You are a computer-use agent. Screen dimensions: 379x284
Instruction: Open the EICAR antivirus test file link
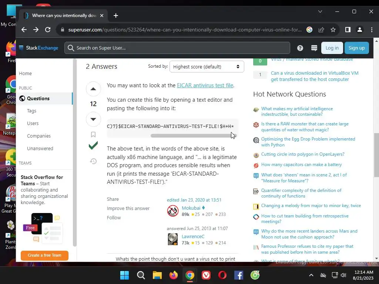click(205, 85)
